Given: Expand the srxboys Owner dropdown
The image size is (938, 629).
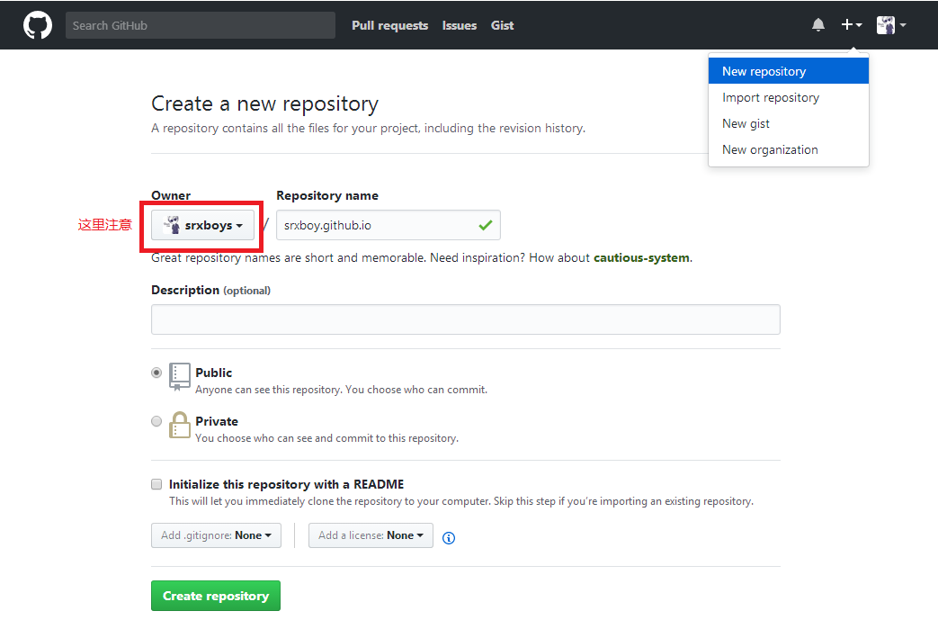Looking at the screenshot, I should [202, 225].
